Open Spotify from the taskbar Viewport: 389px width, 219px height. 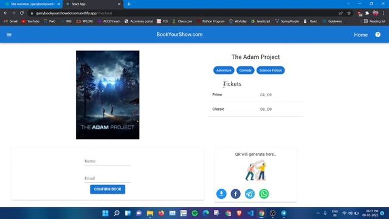click(x=194, y=214)
